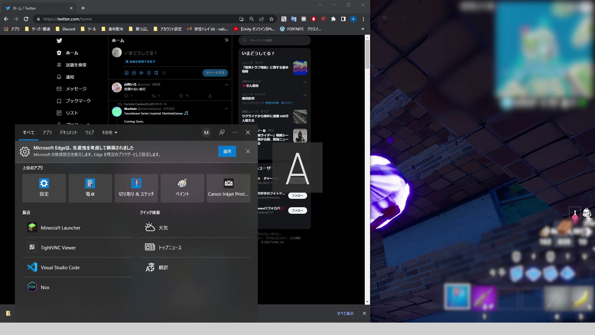Click the Chrome address bar URL
595x335 pixels.
[x=68, y=19]
